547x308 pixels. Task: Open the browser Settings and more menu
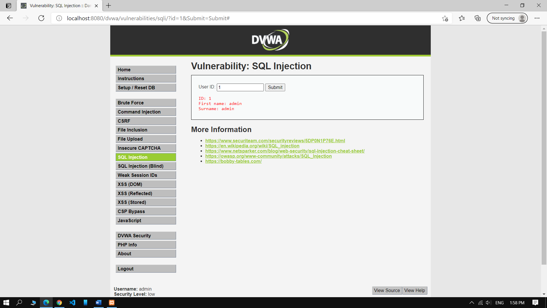(x=537, y=18)
